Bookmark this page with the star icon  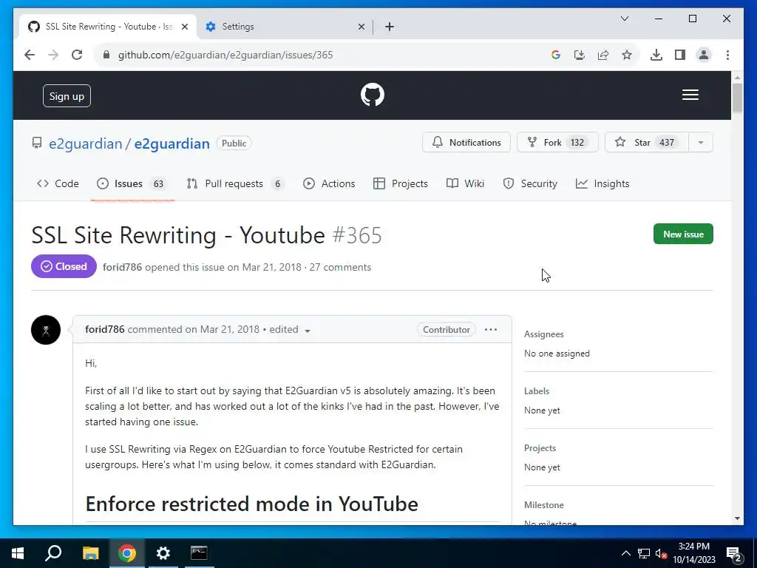pyautogui.click(x=627, y=55)
